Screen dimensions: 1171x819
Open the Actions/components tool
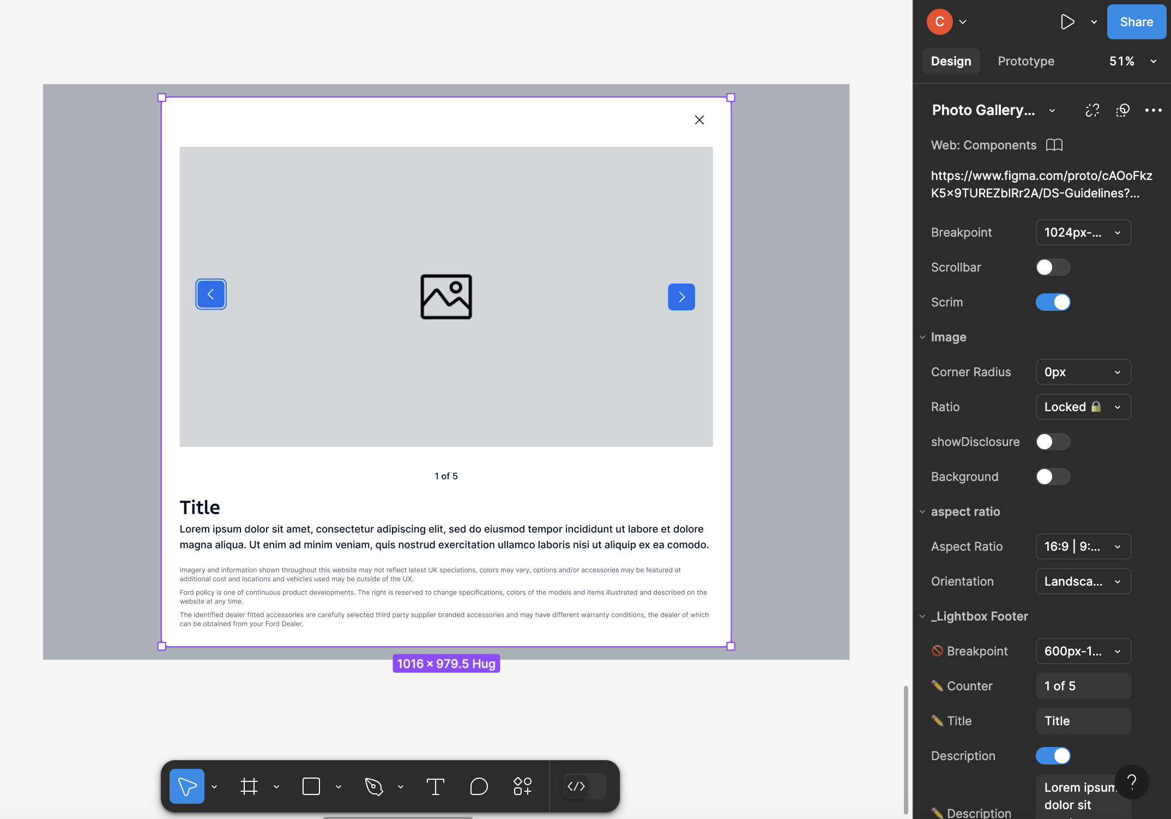pyautogui.click(x=522, y=786)
